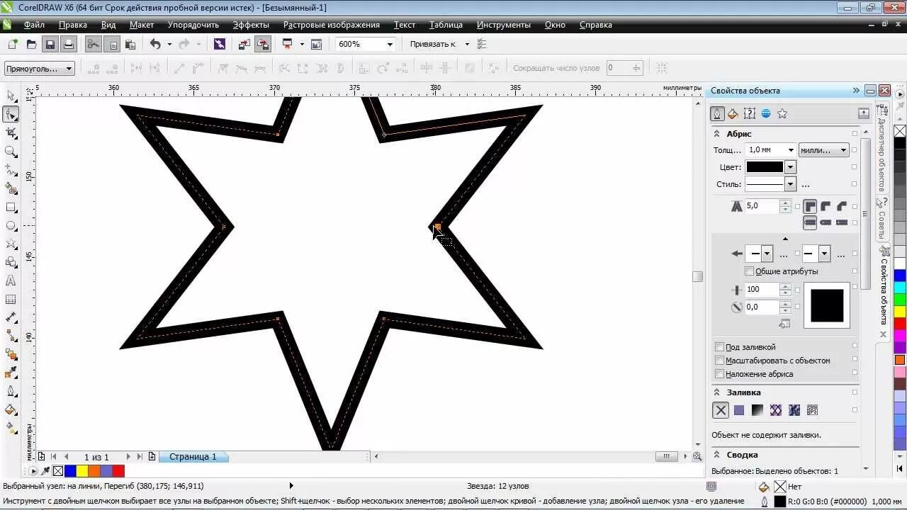907x510 pixels.
Task: Cut the selection with scissors icon
Action: 93,44
